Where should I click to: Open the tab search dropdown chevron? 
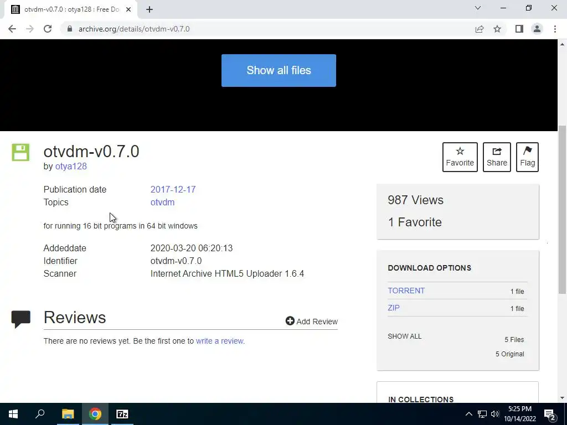pyautogui.click(x=478, y=8)
